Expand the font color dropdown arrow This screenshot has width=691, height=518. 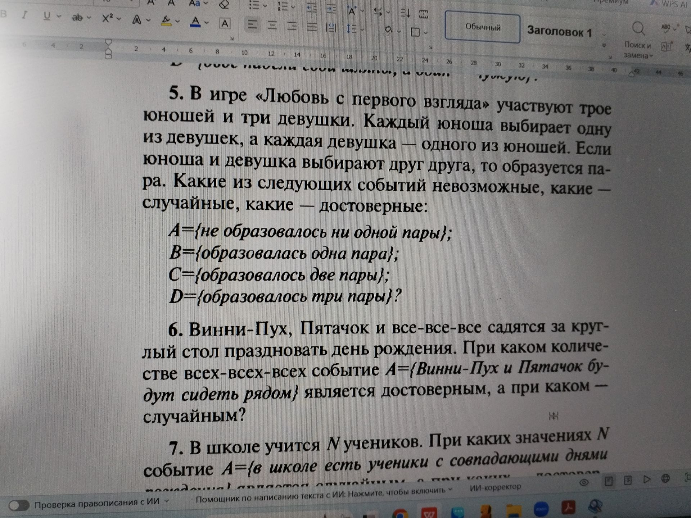click(207, 23)
